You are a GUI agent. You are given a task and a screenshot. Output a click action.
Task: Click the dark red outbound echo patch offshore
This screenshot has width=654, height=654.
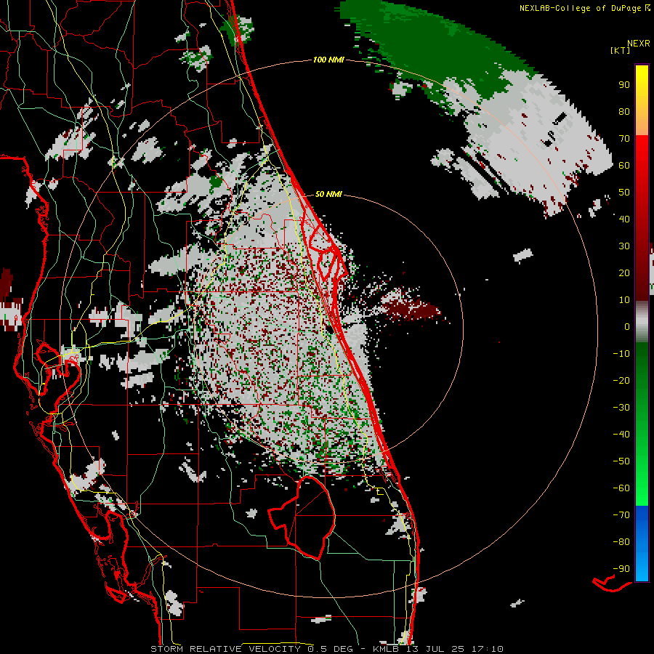[x=413, y=310]
